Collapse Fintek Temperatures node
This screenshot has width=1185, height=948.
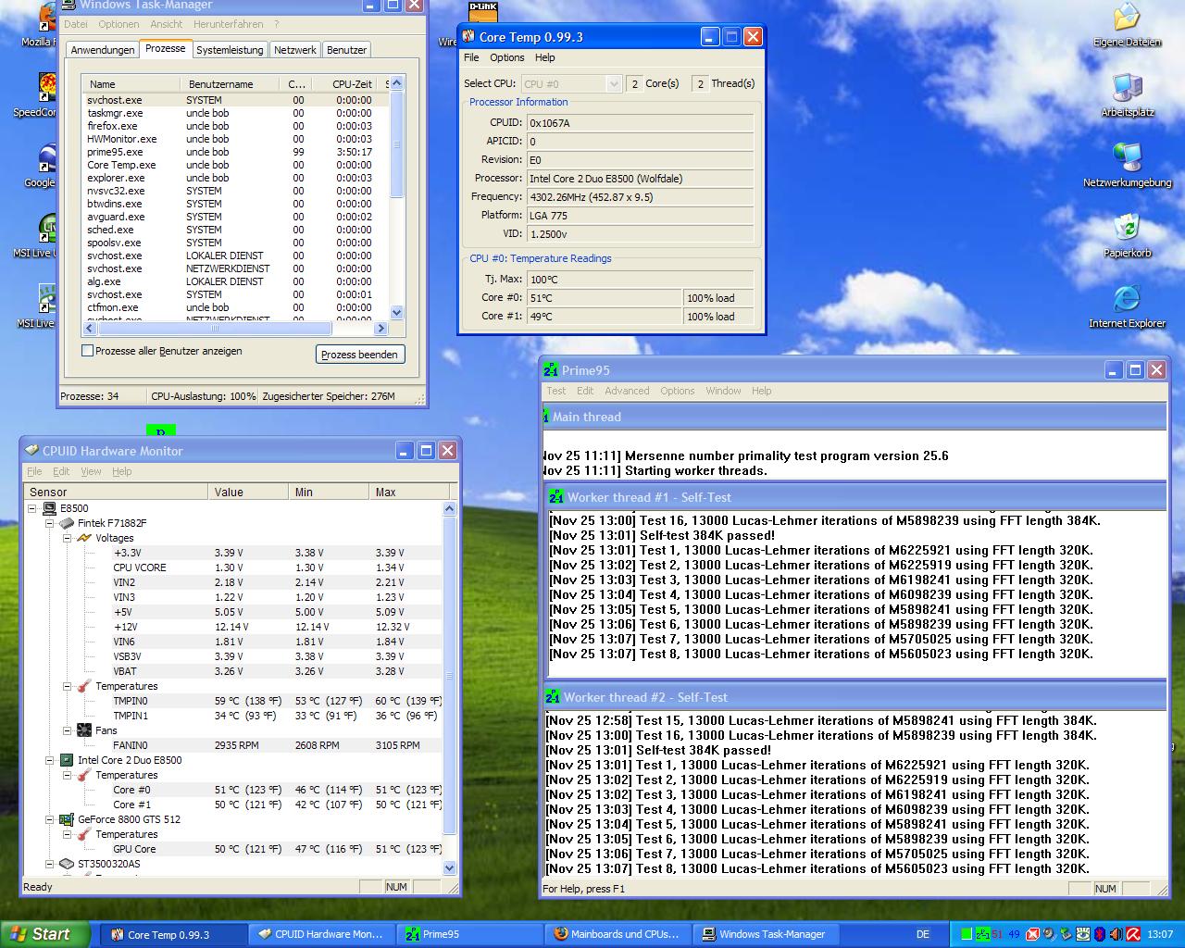pyautogui.click(x=68, y=686)
